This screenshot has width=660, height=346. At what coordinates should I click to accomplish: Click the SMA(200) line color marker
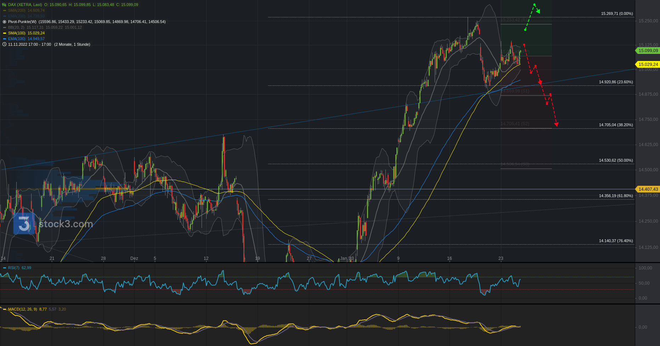click(x=5, y=10)
